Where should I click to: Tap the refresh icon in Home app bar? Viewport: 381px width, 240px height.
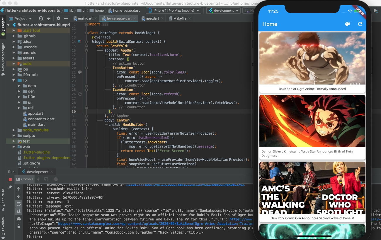[360, 24]
